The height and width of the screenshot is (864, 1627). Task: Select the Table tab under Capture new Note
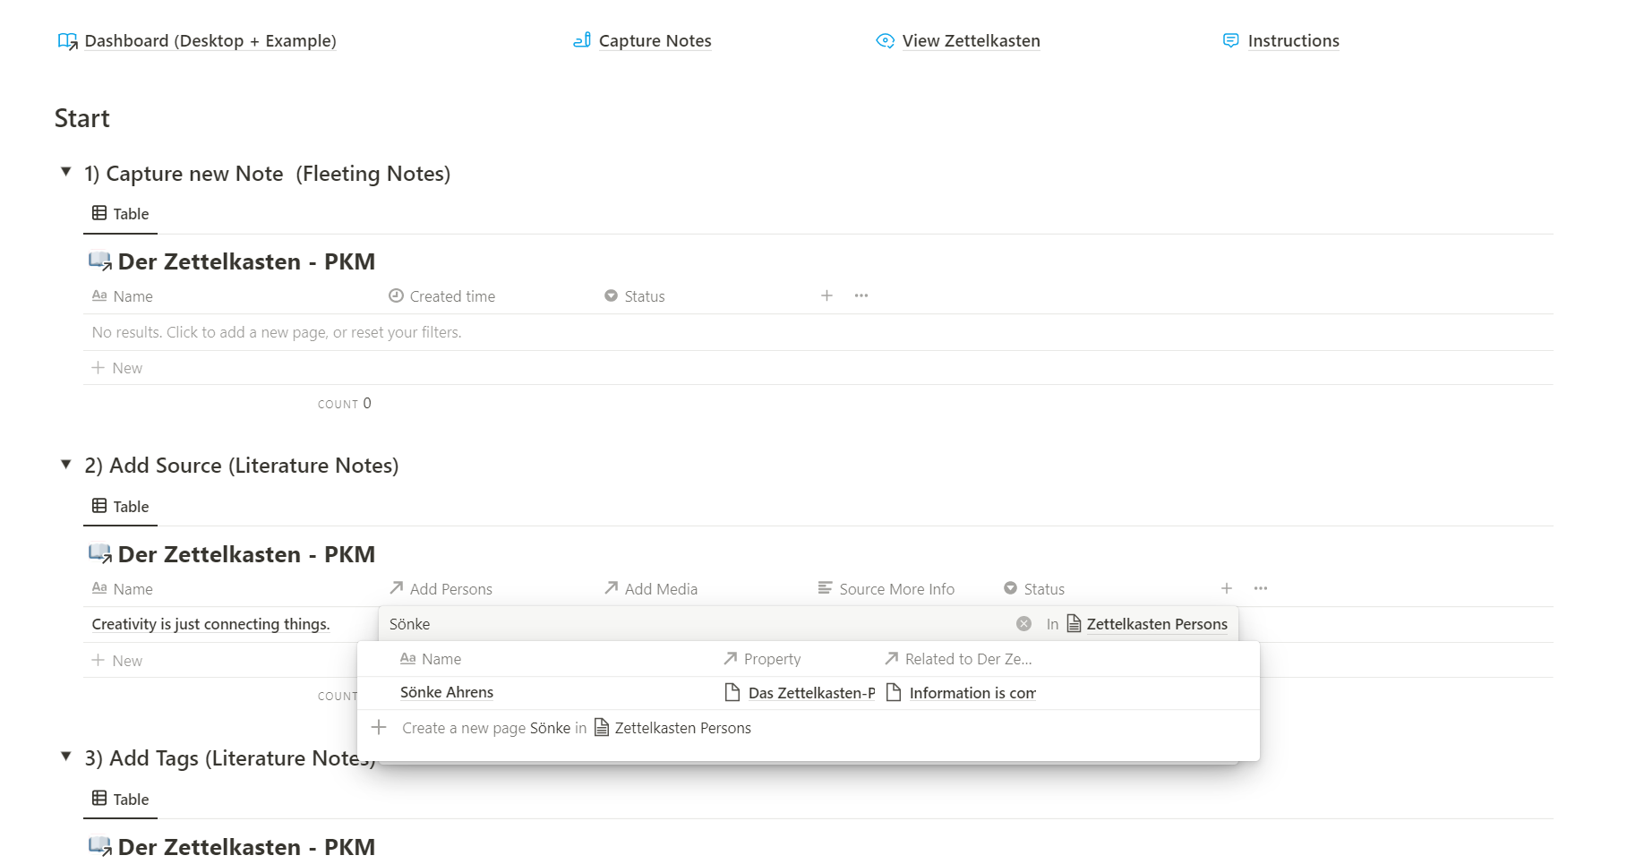121,214
